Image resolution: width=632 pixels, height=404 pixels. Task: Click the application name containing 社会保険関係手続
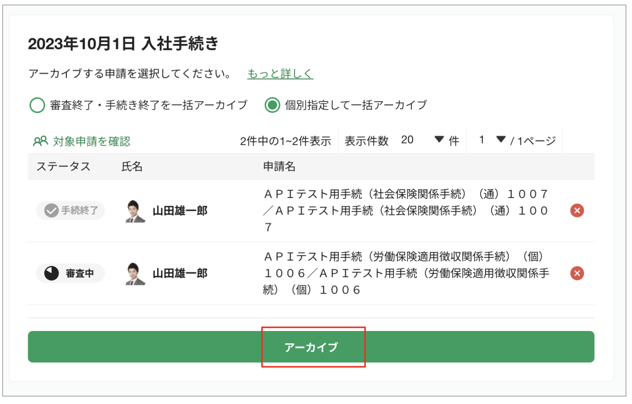[x=406, y=210]
